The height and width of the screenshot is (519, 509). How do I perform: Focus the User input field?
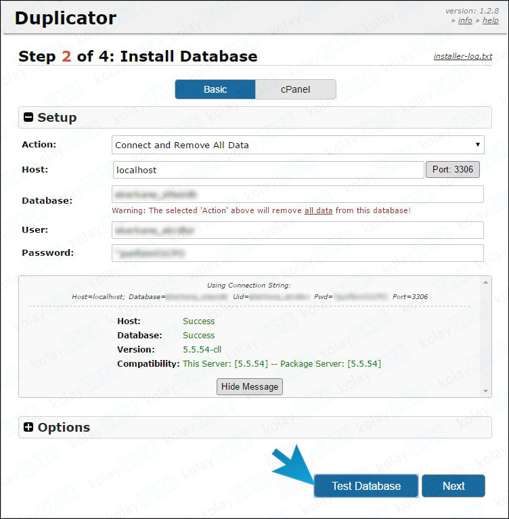pos(298,230)
